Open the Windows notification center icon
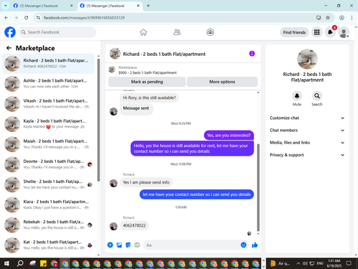Image resolution: width=358 pixels, height=269 pixels. coord(349,263)
